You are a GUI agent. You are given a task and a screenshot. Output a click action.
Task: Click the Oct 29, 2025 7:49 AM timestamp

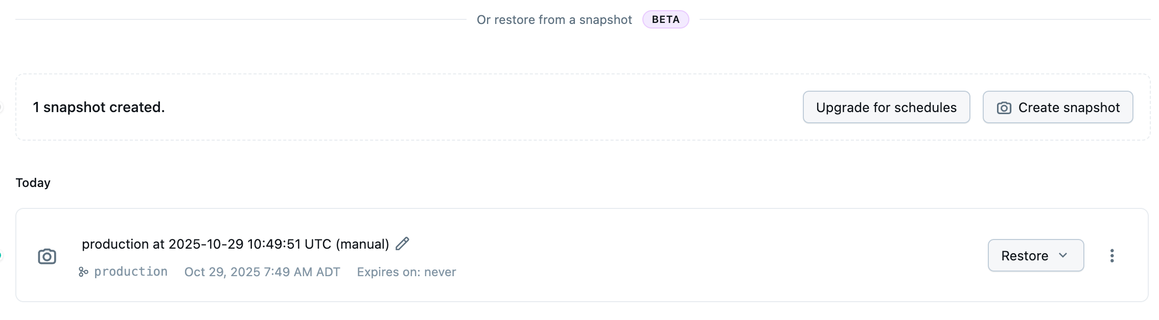pos(262,272)
